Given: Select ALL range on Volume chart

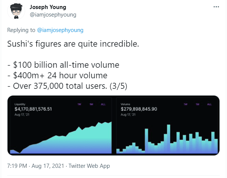Looking at the screenshot, I should coord(209,104).
